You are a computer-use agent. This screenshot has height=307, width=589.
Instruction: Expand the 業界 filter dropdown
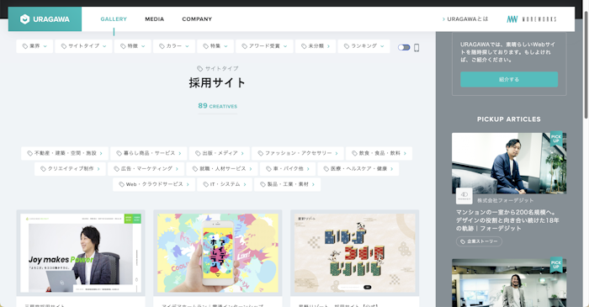click(x=34, y=46)
